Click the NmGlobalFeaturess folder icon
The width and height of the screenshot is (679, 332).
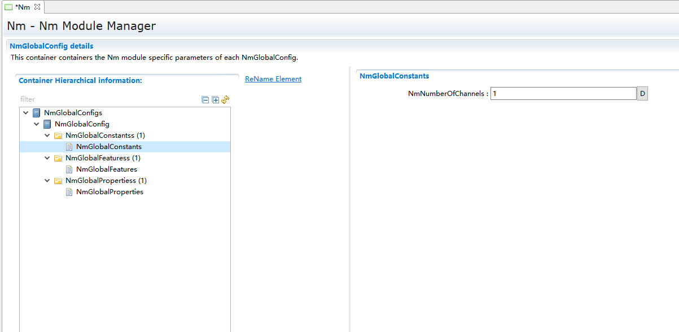(x=58, y=158)
